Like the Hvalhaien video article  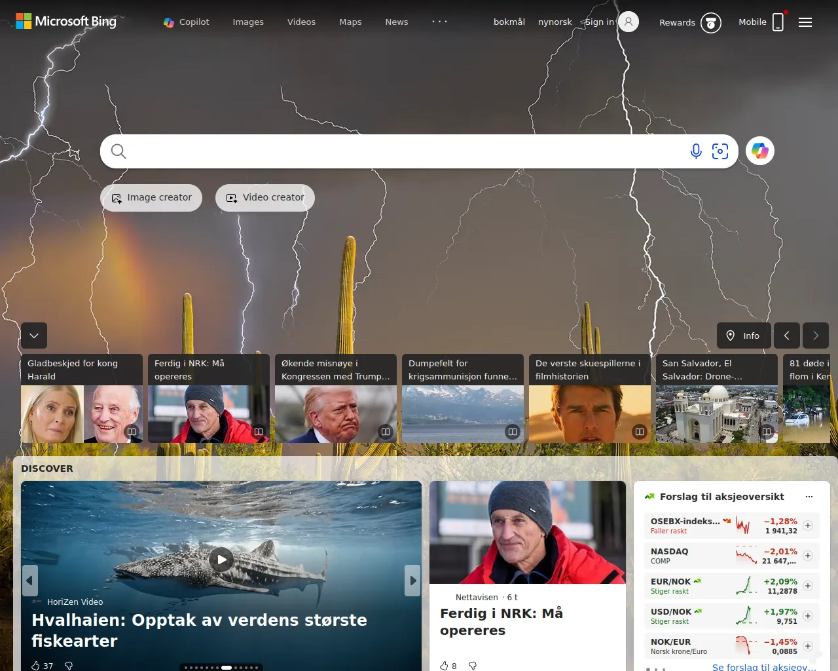(36, 666)
